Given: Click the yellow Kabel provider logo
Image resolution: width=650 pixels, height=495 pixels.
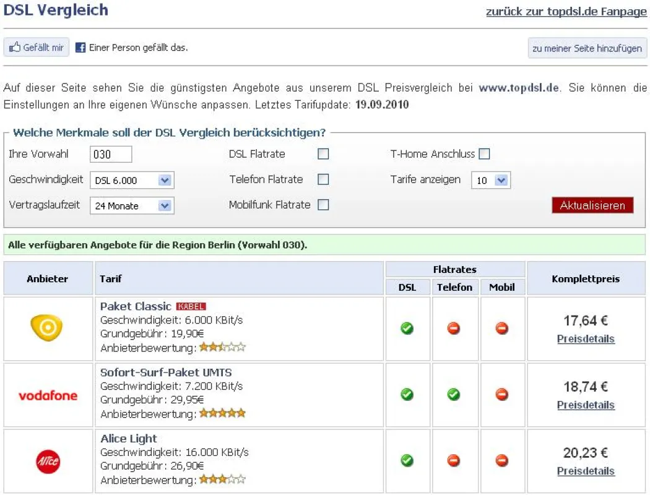Looking at the screenshot, I should pyautogui.click(x=47, y=328).
